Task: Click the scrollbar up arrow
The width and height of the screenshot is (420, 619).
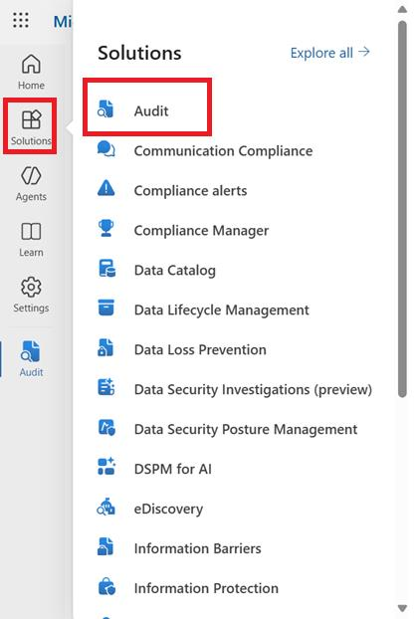Action: [402, 10]
